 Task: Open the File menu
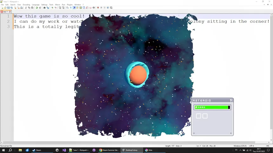click(x=2, y=5)
